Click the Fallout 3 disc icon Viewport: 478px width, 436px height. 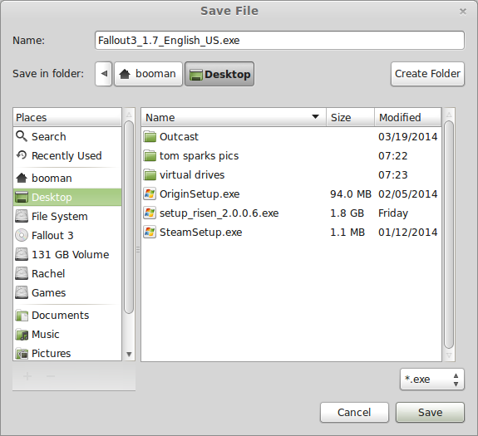(x=22, y=235)
